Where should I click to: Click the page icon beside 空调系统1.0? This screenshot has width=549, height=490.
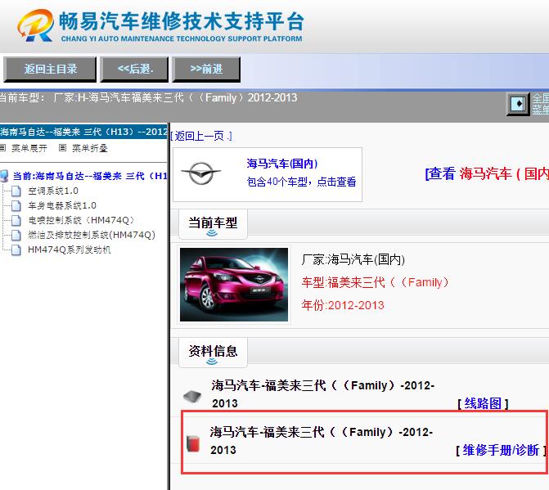(x=16, y=191)
